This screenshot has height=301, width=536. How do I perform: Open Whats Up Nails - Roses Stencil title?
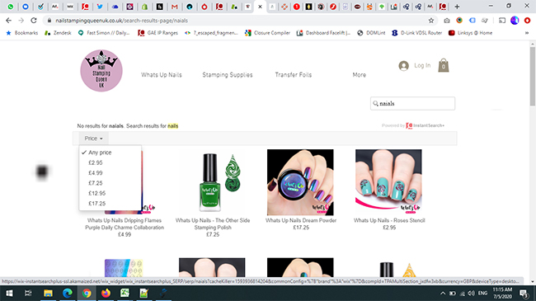389,221
